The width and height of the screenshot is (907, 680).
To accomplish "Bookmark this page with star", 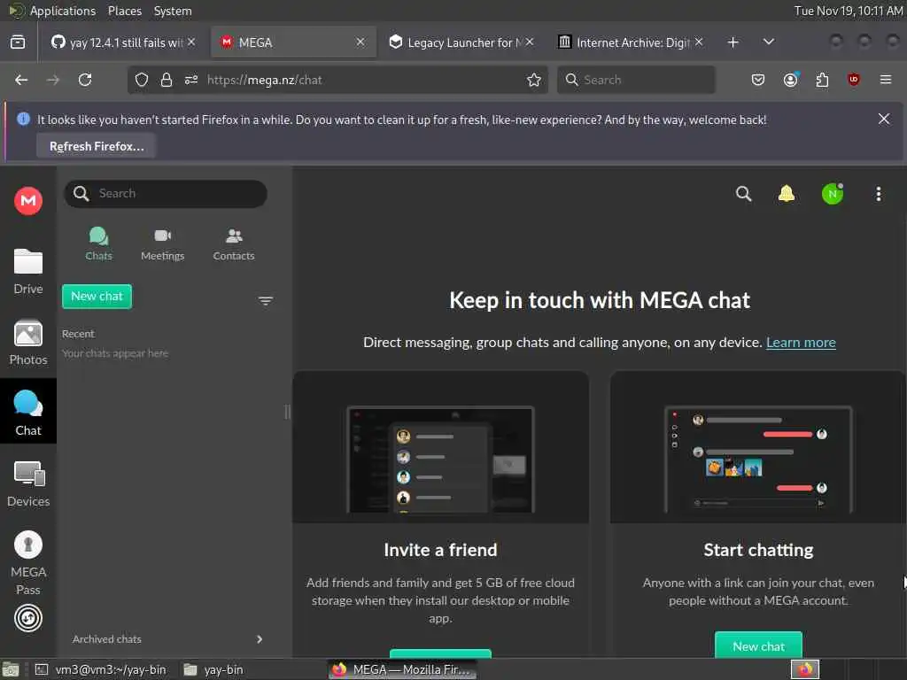I will [534, 80].
